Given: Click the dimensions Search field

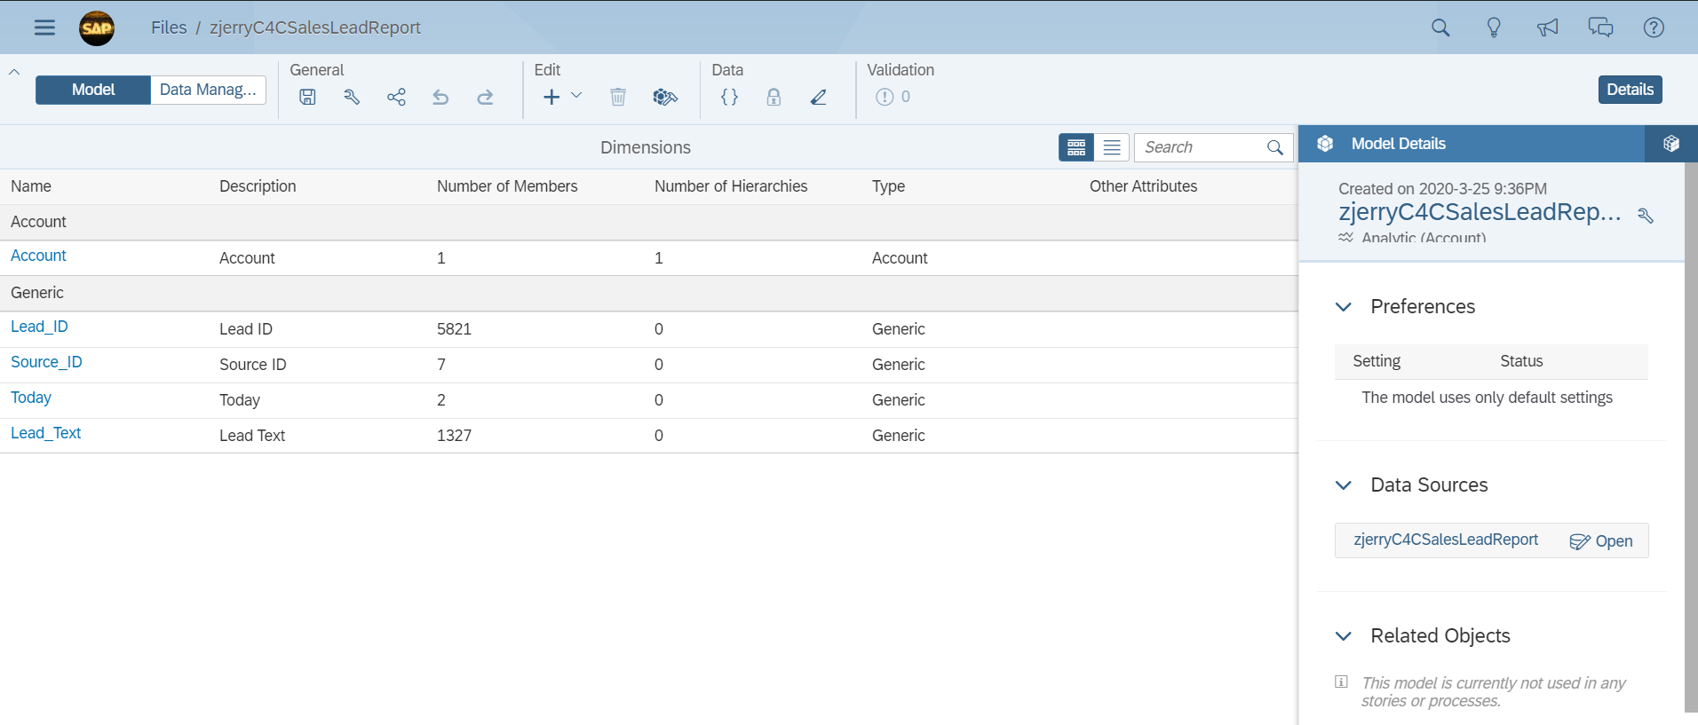Looking at the screenshot, I should tap(1199, 147).
